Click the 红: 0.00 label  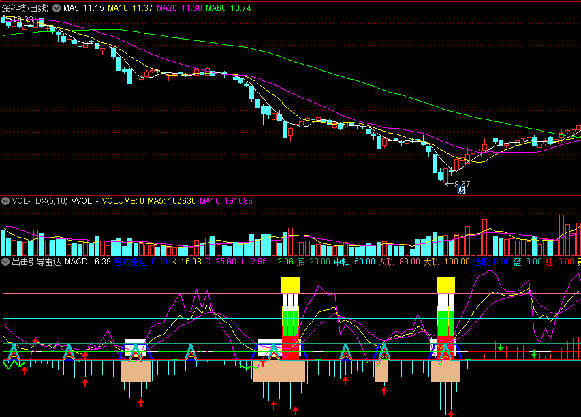click(559, 262)
